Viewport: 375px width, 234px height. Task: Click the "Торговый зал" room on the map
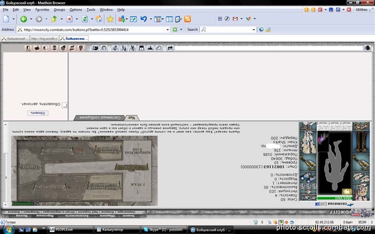57,151
